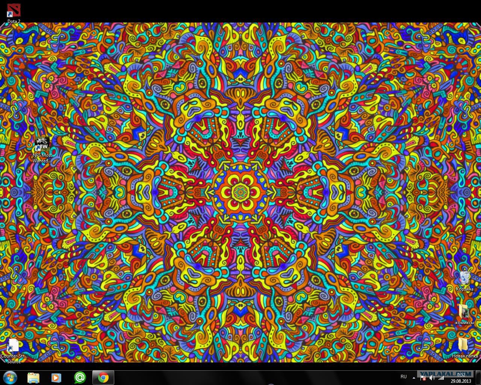Open the Action Center flag icon
The image size is (481, 385).
[x=423, y=377]
